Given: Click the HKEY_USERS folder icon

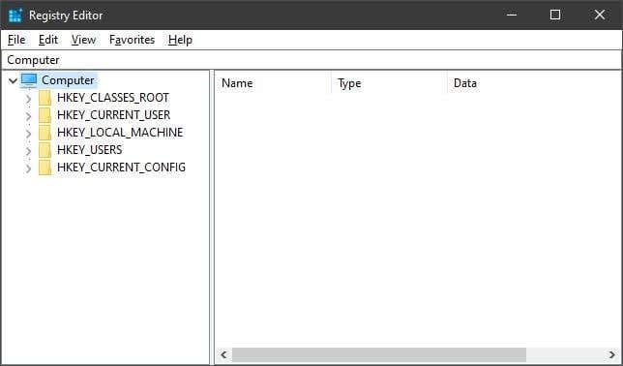Looking at the screenshot, I should click(x=44, y=150).
